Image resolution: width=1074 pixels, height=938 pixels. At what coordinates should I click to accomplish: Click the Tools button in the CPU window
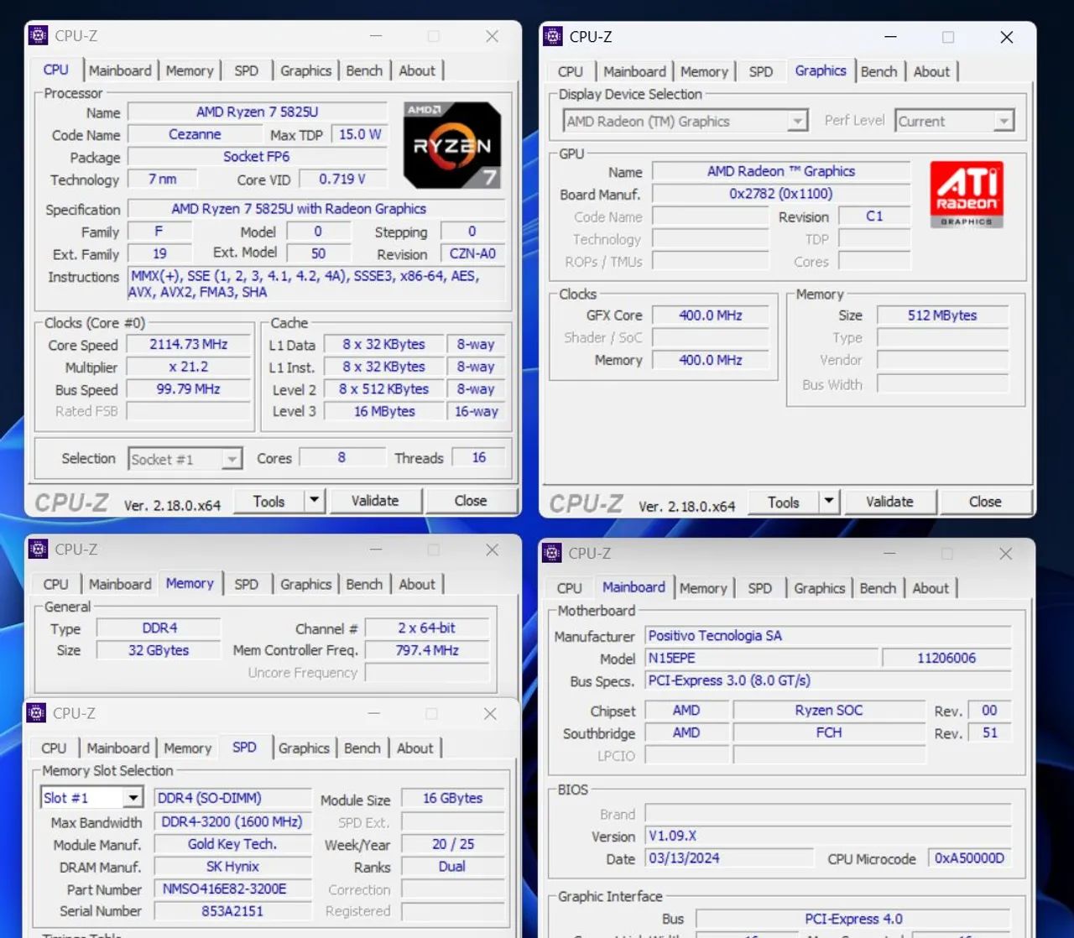(270, 500)
